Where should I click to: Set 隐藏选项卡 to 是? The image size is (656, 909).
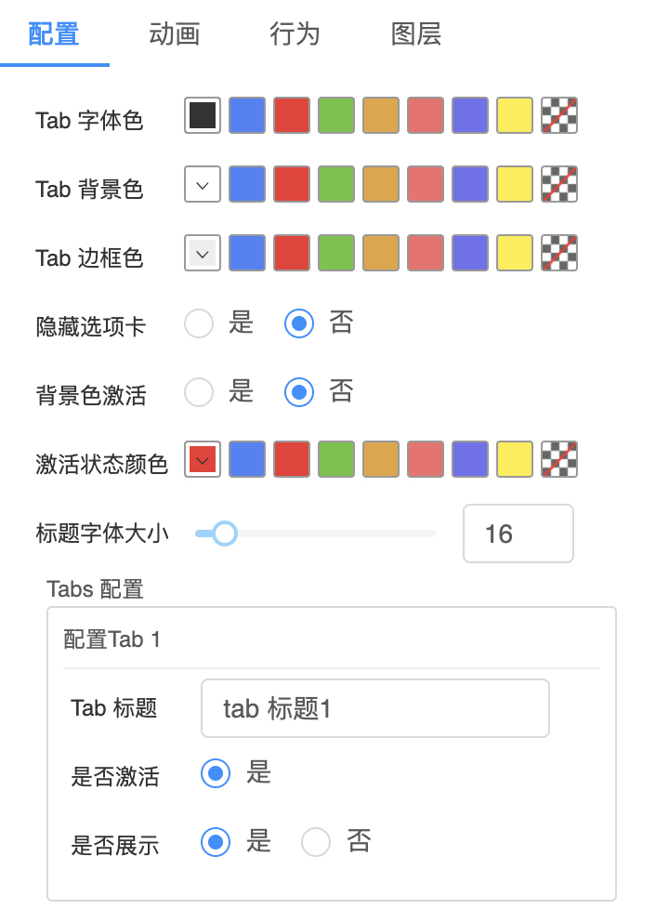(x=199, y=323)
